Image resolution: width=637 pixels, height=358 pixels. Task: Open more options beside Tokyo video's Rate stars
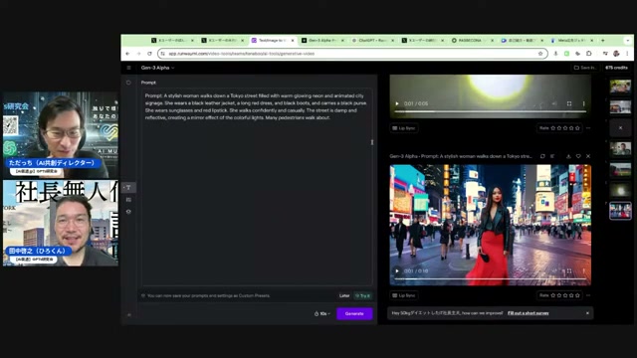[x=588, y=295]
